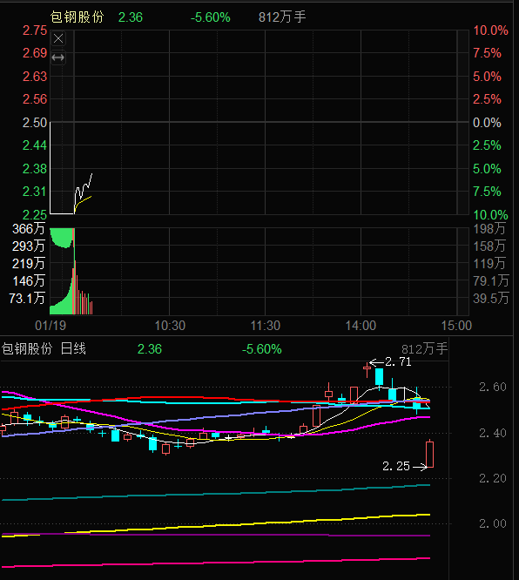Click the 2.50 previous close axis label
The height and width of the screenshot is (580, 519).
coord(35,123)
